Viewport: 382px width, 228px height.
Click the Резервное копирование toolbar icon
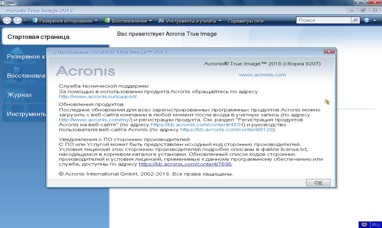34,20
